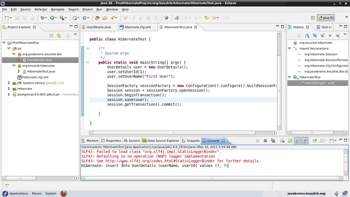Screen dimensions: 350x197
Task: Open the Servers tab
Action: pos(132,141)
